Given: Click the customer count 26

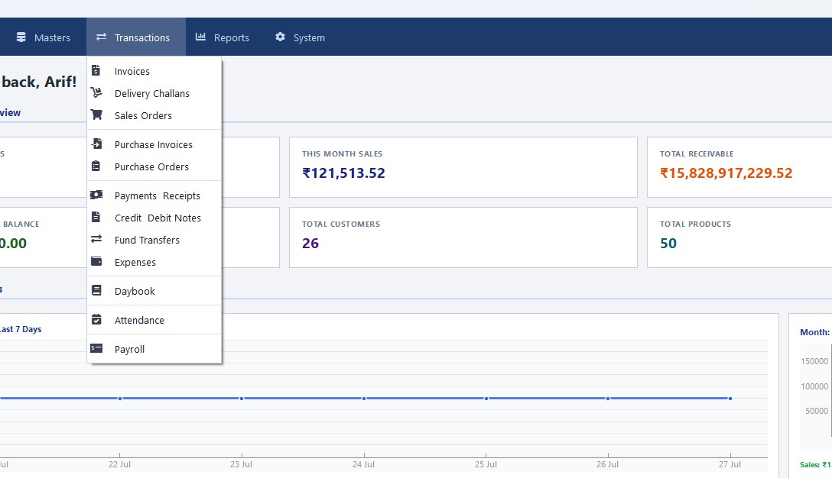Looking at the screenshot, I should [310, 244].
